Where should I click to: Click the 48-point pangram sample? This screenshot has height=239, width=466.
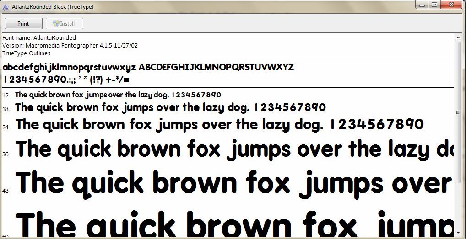234,184
